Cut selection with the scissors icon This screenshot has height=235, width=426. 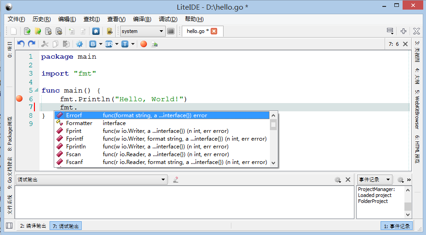(x=45, y=44)
